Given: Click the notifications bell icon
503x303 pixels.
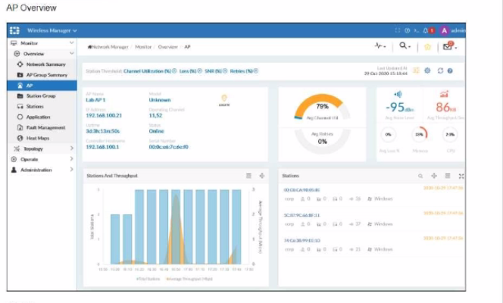Looking at the screenshot, I should click(x=424, y=30).
